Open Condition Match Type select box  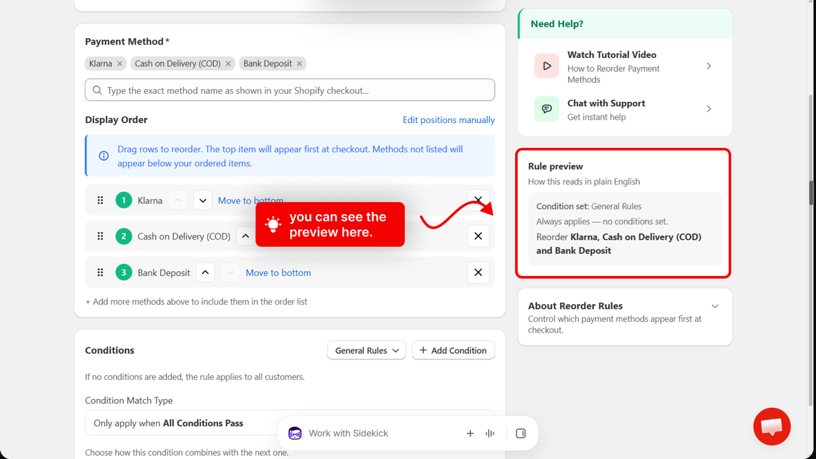pos(289,423)
